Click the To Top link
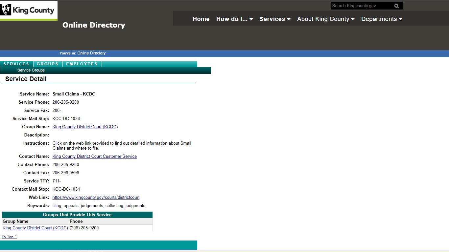The image size is (449, 252). click(x=9, y=237)
